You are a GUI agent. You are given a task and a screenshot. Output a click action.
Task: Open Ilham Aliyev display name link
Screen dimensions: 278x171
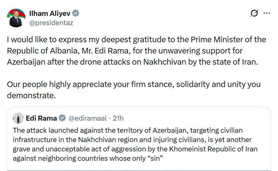[50, 13]
